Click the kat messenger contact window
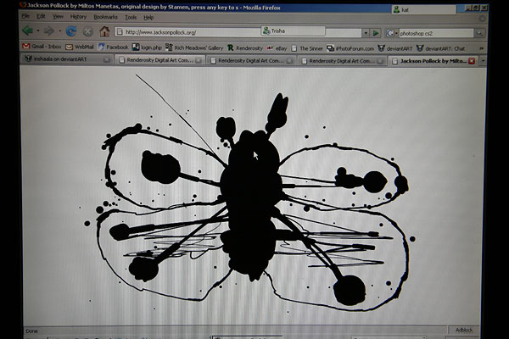The width and height of the screenshot is (509, 339). click(424, 9)
